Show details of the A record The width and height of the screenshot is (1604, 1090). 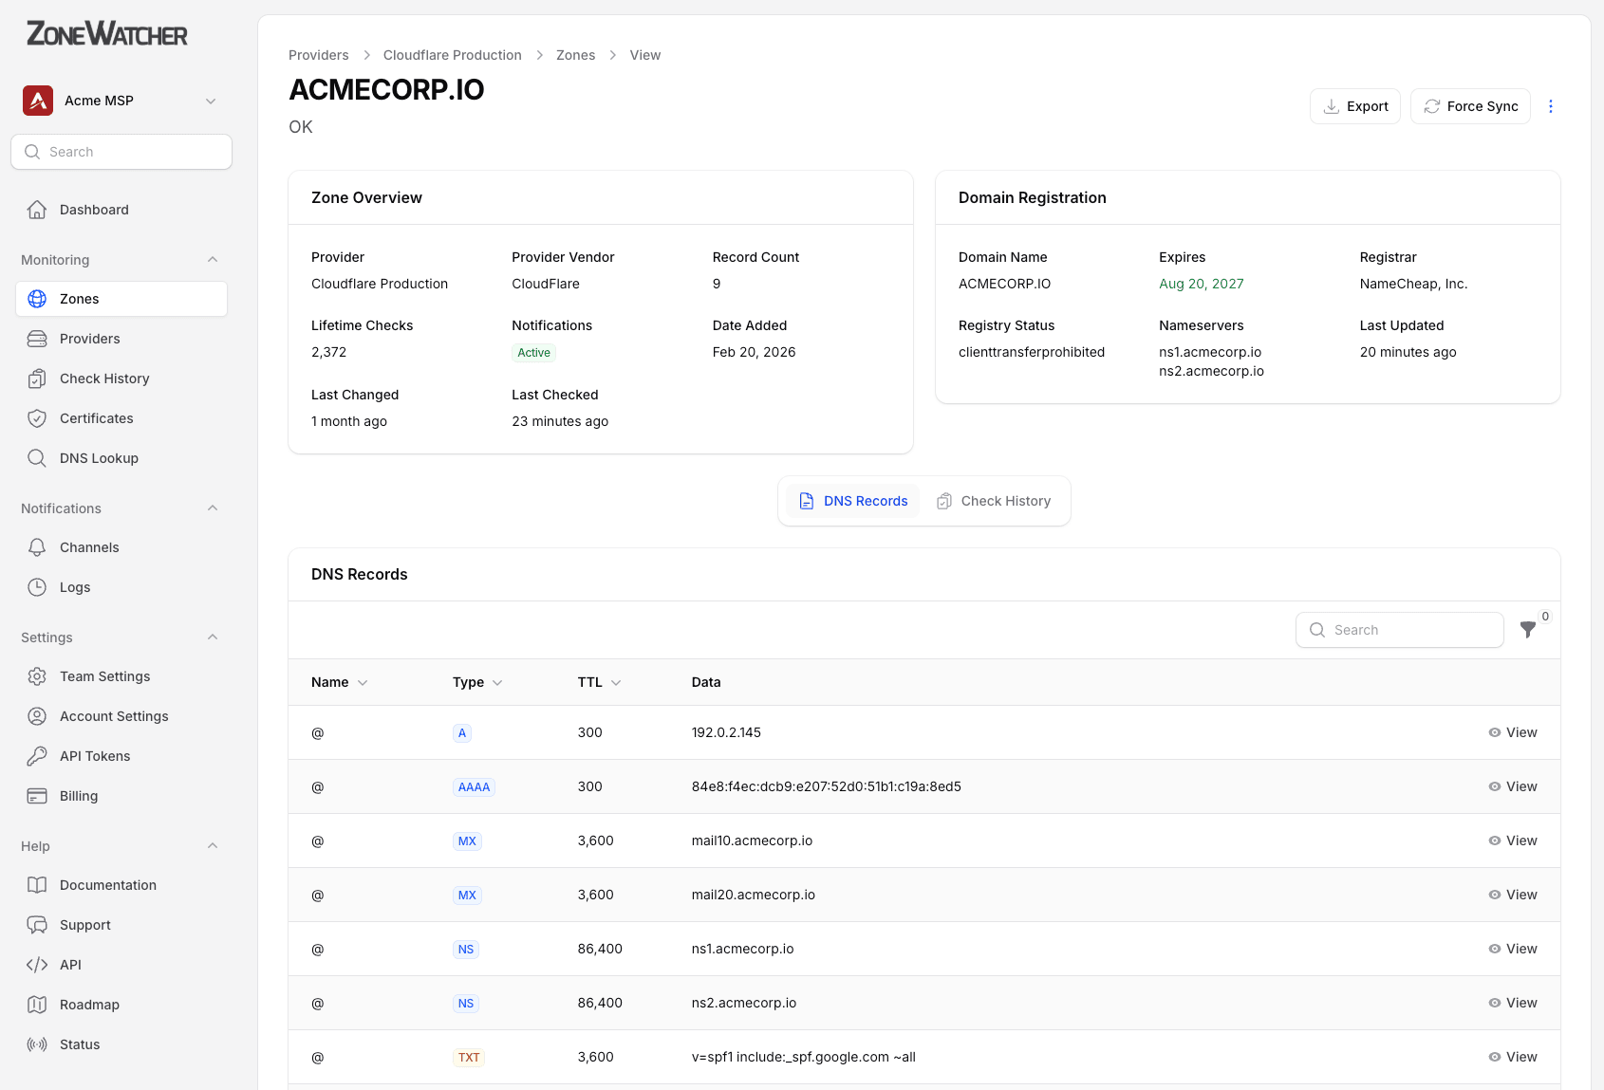point(1511,731)
